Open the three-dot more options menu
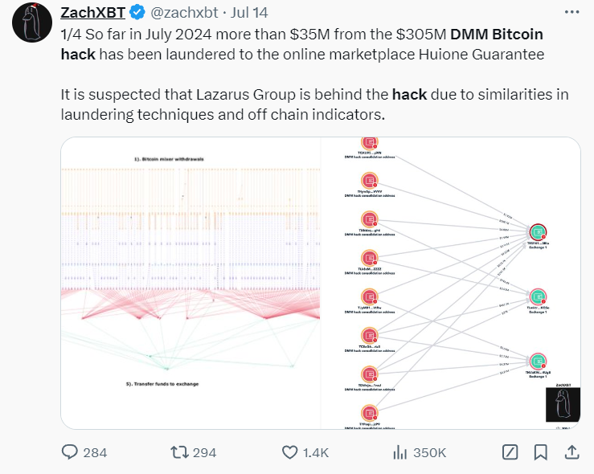The width and height of the screenshot is (594, 474). (x=570, y=13)
